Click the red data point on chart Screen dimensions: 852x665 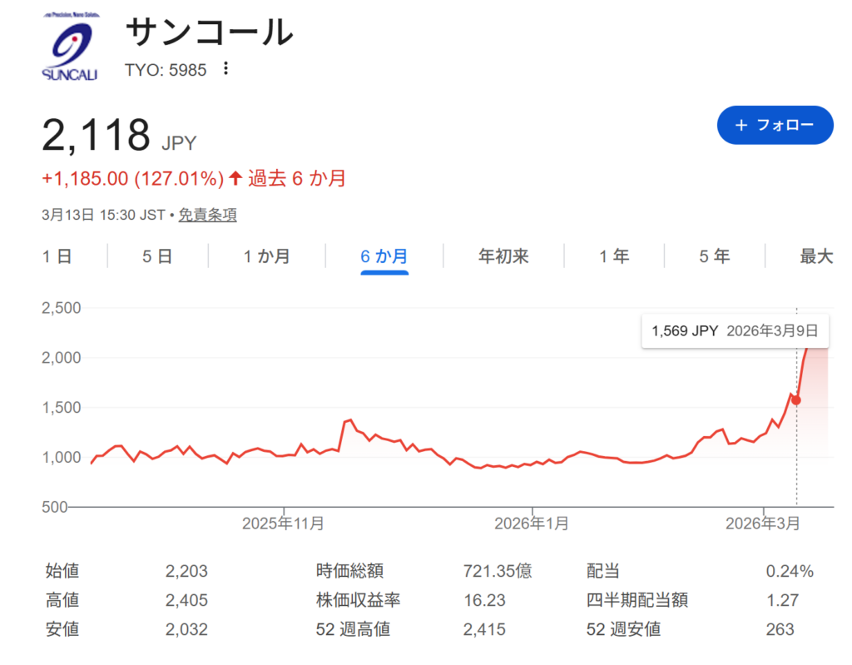click(x=796, y=400)
